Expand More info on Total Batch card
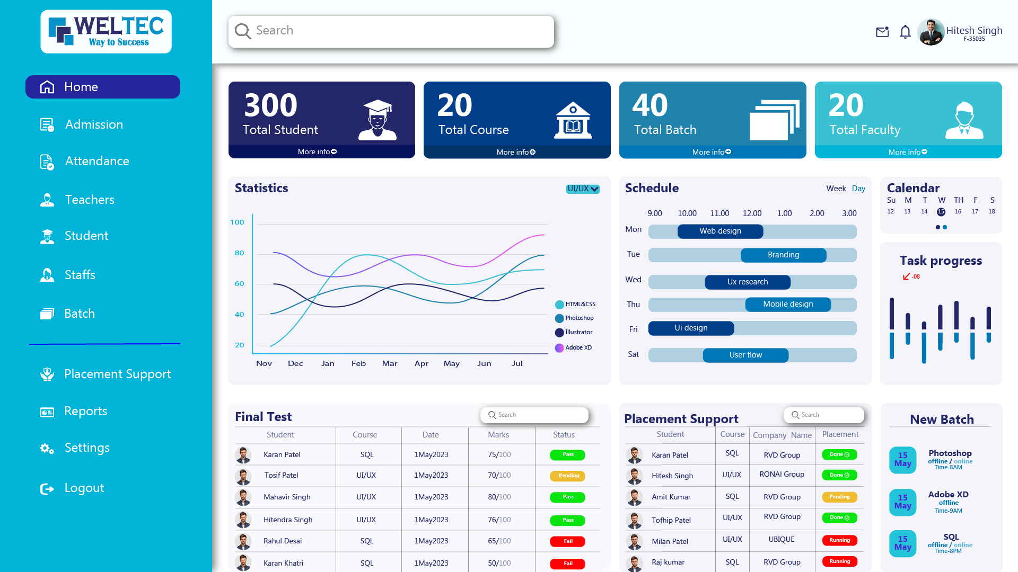The image size is (1018, 572). coord(712,152)
